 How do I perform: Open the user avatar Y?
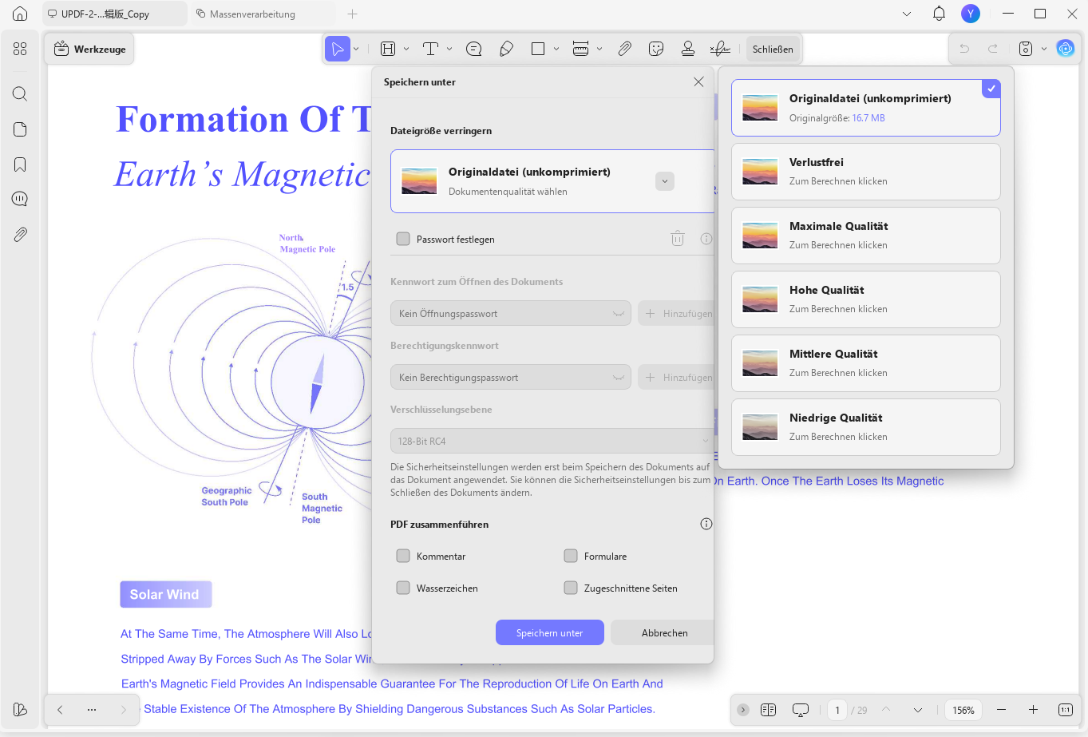pyautogui.click(x=970, y=14)
